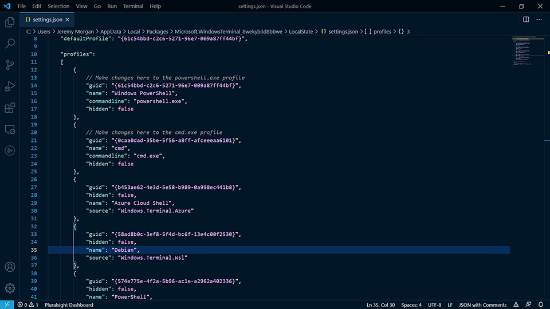Change language mode JSON with Comments
The width and height of the screenshot is (550, 309).
[x=482, y=305]
